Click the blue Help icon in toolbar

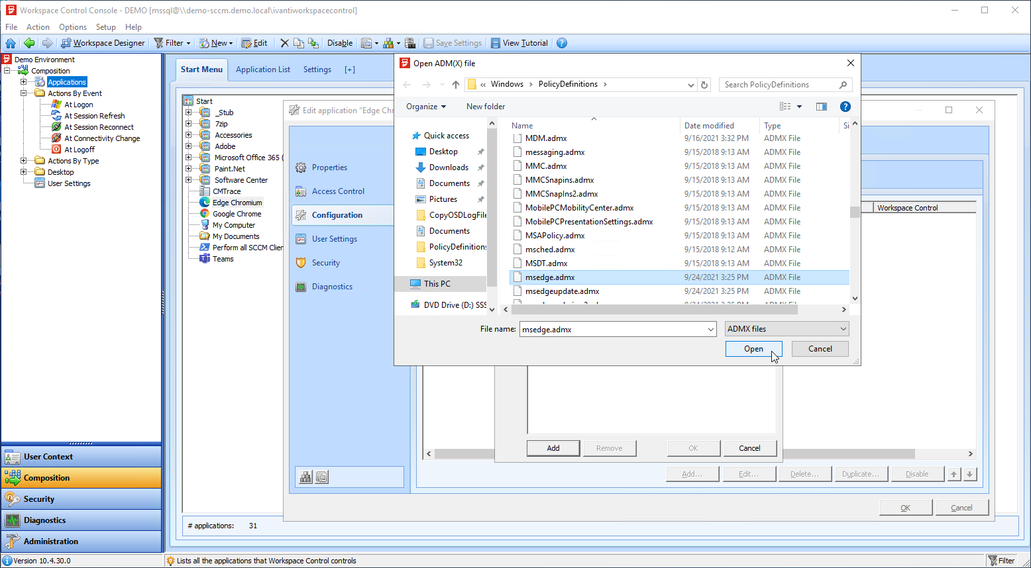click(562, 43)
